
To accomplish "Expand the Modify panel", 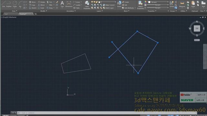I will click(x=44, y=11).
